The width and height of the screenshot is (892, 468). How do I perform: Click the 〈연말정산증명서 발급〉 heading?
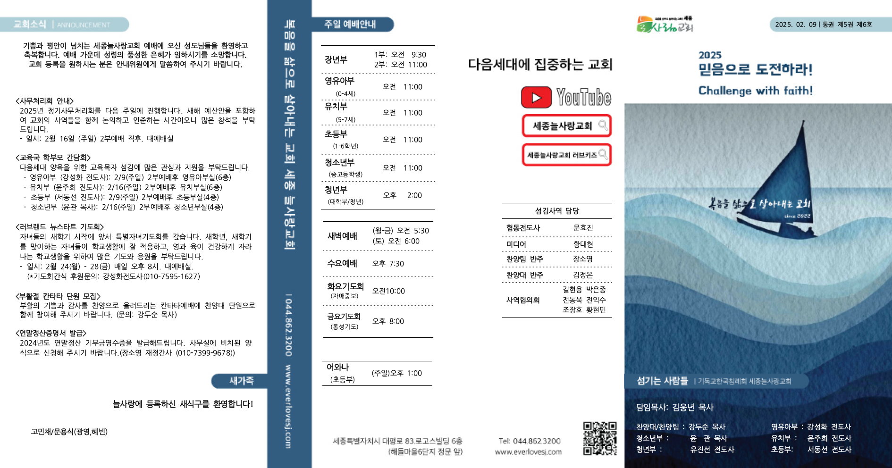point(51,333)
